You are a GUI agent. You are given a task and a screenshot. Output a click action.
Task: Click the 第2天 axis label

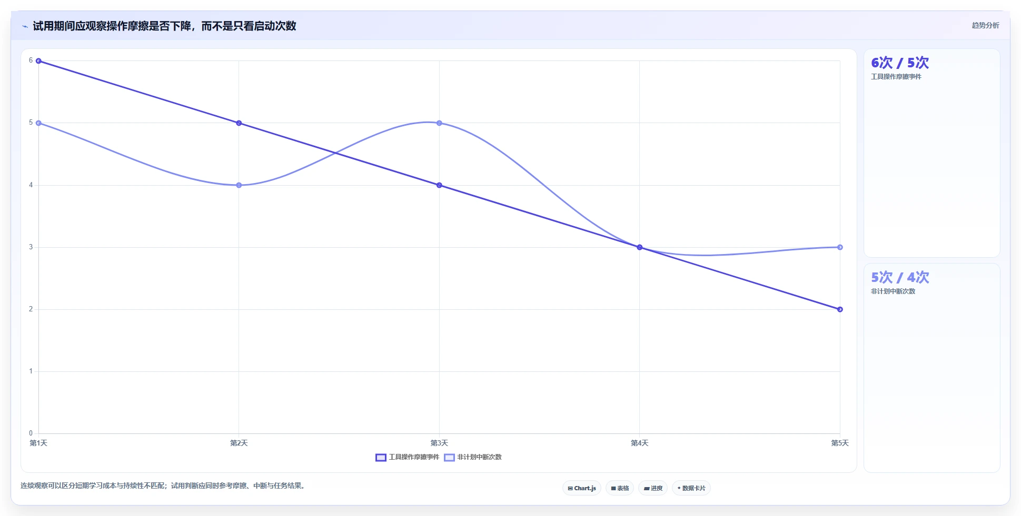(239, 443)
